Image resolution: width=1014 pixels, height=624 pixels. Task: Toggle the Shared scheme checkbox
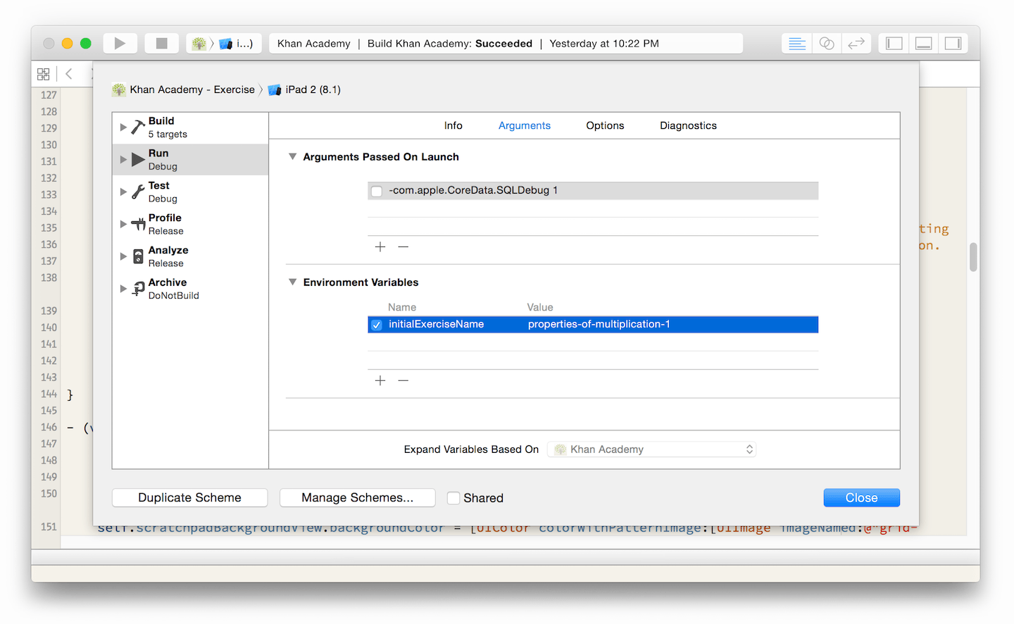pos(453,498)
